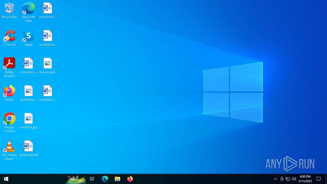Open Task View on the taskbar
This screenshot has height=184, width=327.
click(92, 179)
